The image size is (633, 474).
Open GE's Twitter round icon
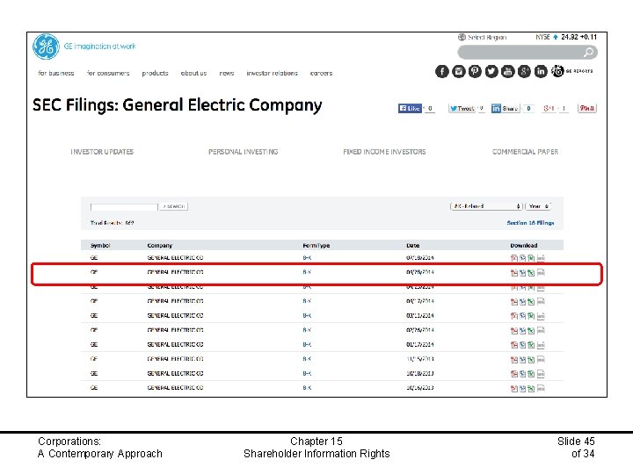pos(491,71)
